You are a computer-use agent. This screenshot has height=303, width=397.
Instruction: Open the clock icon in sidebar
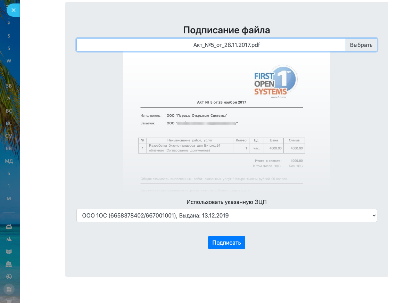pyautogui.click(x=9, y=277)
